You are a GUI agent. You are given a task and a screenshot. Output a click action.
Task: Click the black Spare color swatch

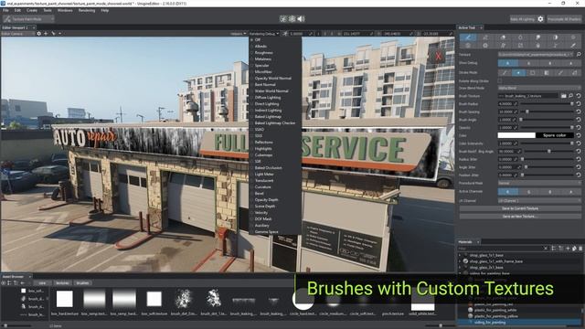[554, 135]
